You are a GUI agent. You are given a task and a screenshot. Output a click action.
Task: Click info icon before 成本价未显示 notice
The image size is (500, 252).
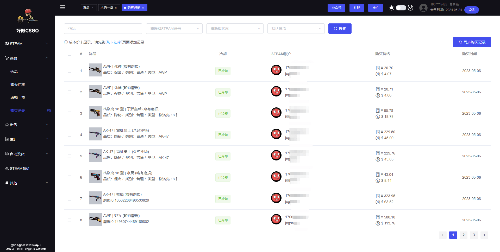pyautogui.click(x=66, y=42)
